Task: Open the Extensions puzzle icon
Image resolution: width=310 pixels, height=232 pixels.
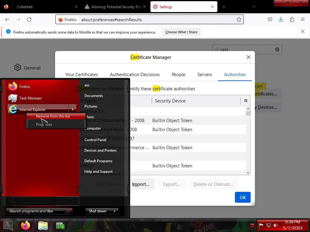Action: [292, 19]
